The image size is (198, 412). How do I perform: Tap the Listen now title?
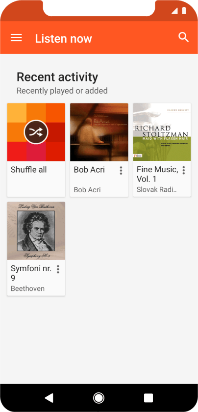point(64,39)
